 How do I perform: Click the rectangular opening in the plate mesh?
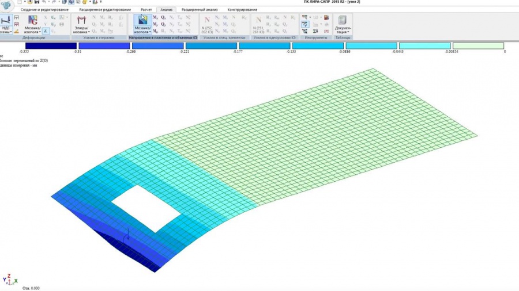[146, 208]
